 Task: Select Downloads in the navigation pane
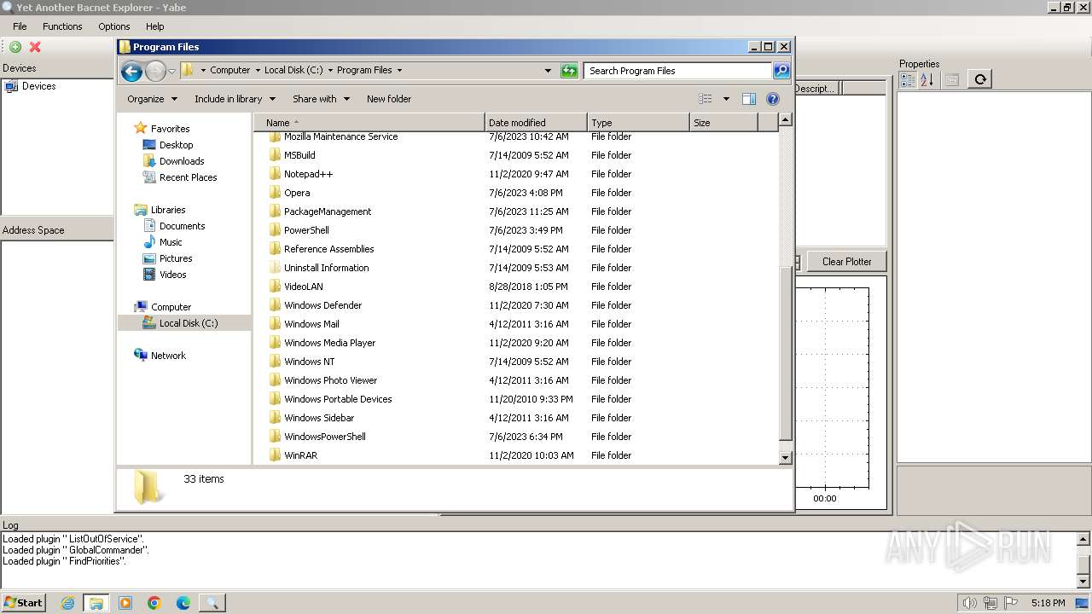coord(182,161)
